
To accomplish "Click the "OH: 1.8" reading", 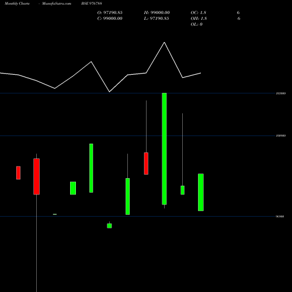I will click(x=199, y=19).
